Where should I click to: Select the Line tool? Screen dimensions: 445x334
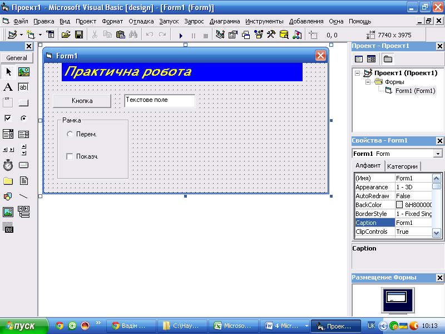point(24,197)
